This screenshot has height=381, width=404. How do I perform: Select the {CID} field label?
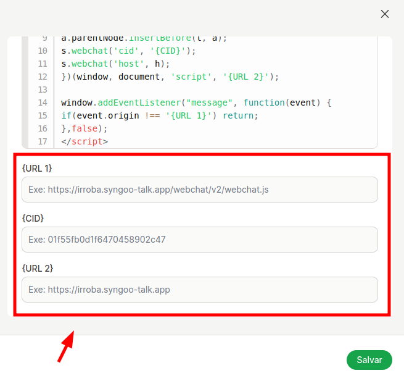click(x=33, y=219)
